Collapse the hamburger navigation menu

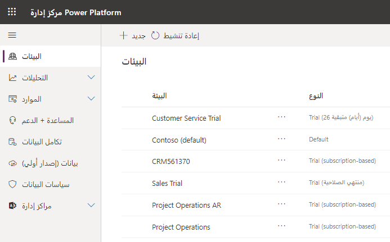pyautogui.click(x=12, y=35)
